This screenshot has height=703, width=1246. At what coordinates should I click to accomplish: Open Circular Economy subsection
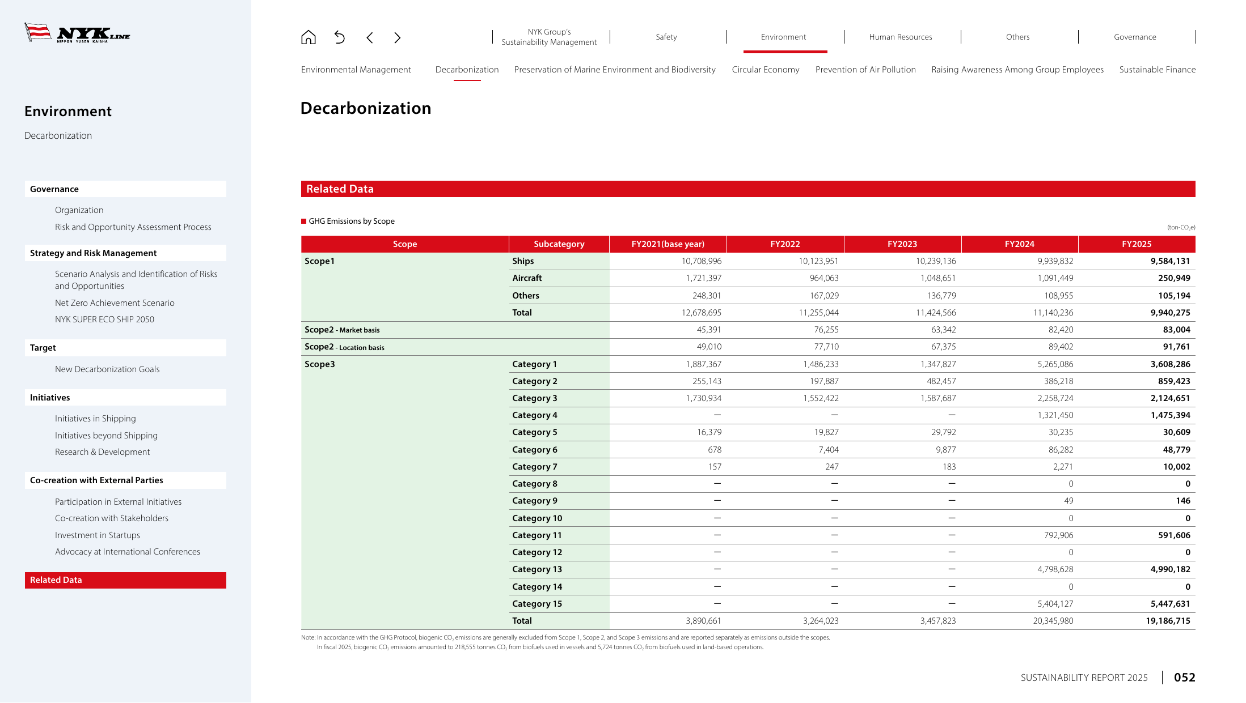766,70
